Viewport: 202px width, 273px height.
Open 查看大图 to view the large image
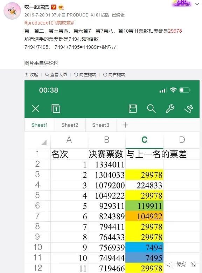coord(56,74)
